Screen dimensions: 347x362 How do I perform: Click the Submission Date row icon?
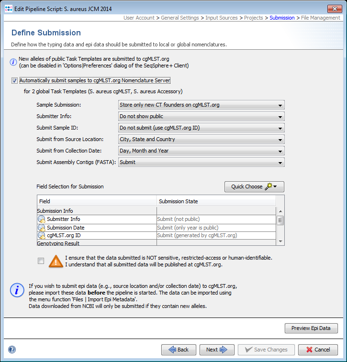click(x=42, y=228)
